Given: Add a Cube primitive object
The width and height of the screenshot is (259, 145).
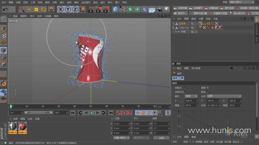Looking at the screenshot, I should tap(115, 9).
